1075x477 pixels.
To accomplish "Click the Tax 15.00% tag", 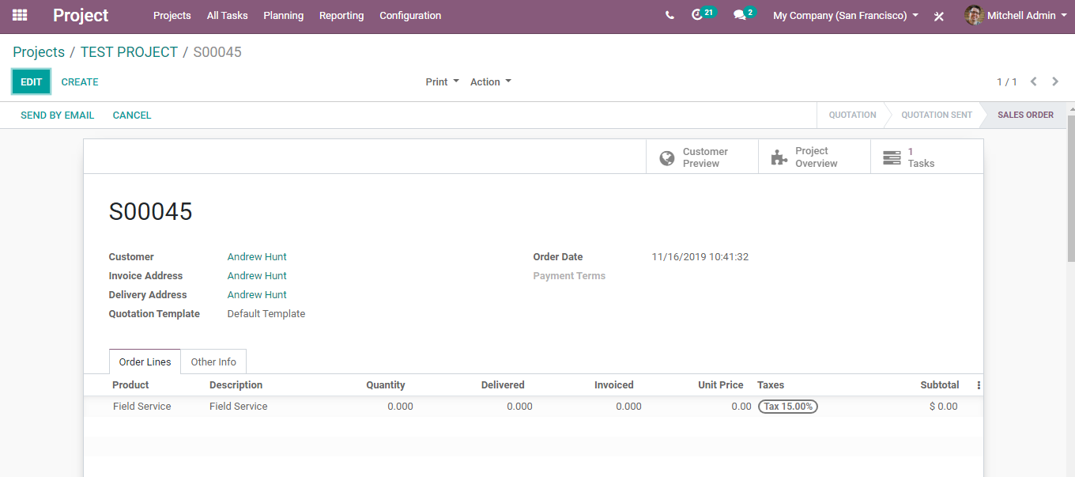I will (788, 407).
